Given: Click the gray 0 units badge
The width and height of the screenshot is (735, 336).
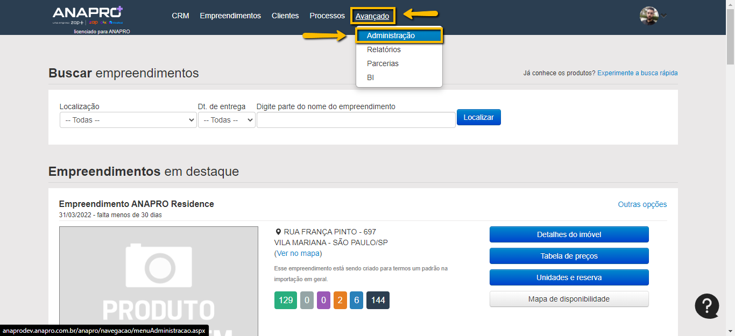Looking at the screenshot, I should (x=307, y=300).
